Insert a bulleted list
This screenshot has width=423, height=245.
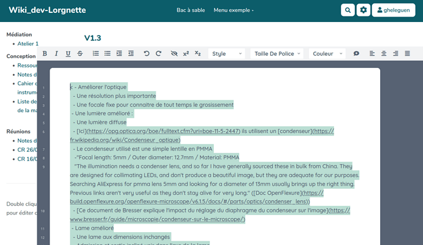click(107, 54)
